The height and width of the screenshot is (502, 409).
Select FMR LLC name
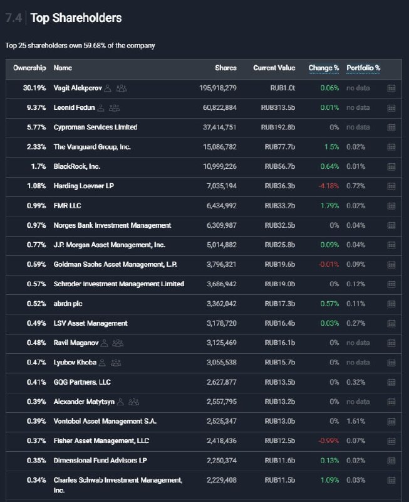(x=68, y=206)
